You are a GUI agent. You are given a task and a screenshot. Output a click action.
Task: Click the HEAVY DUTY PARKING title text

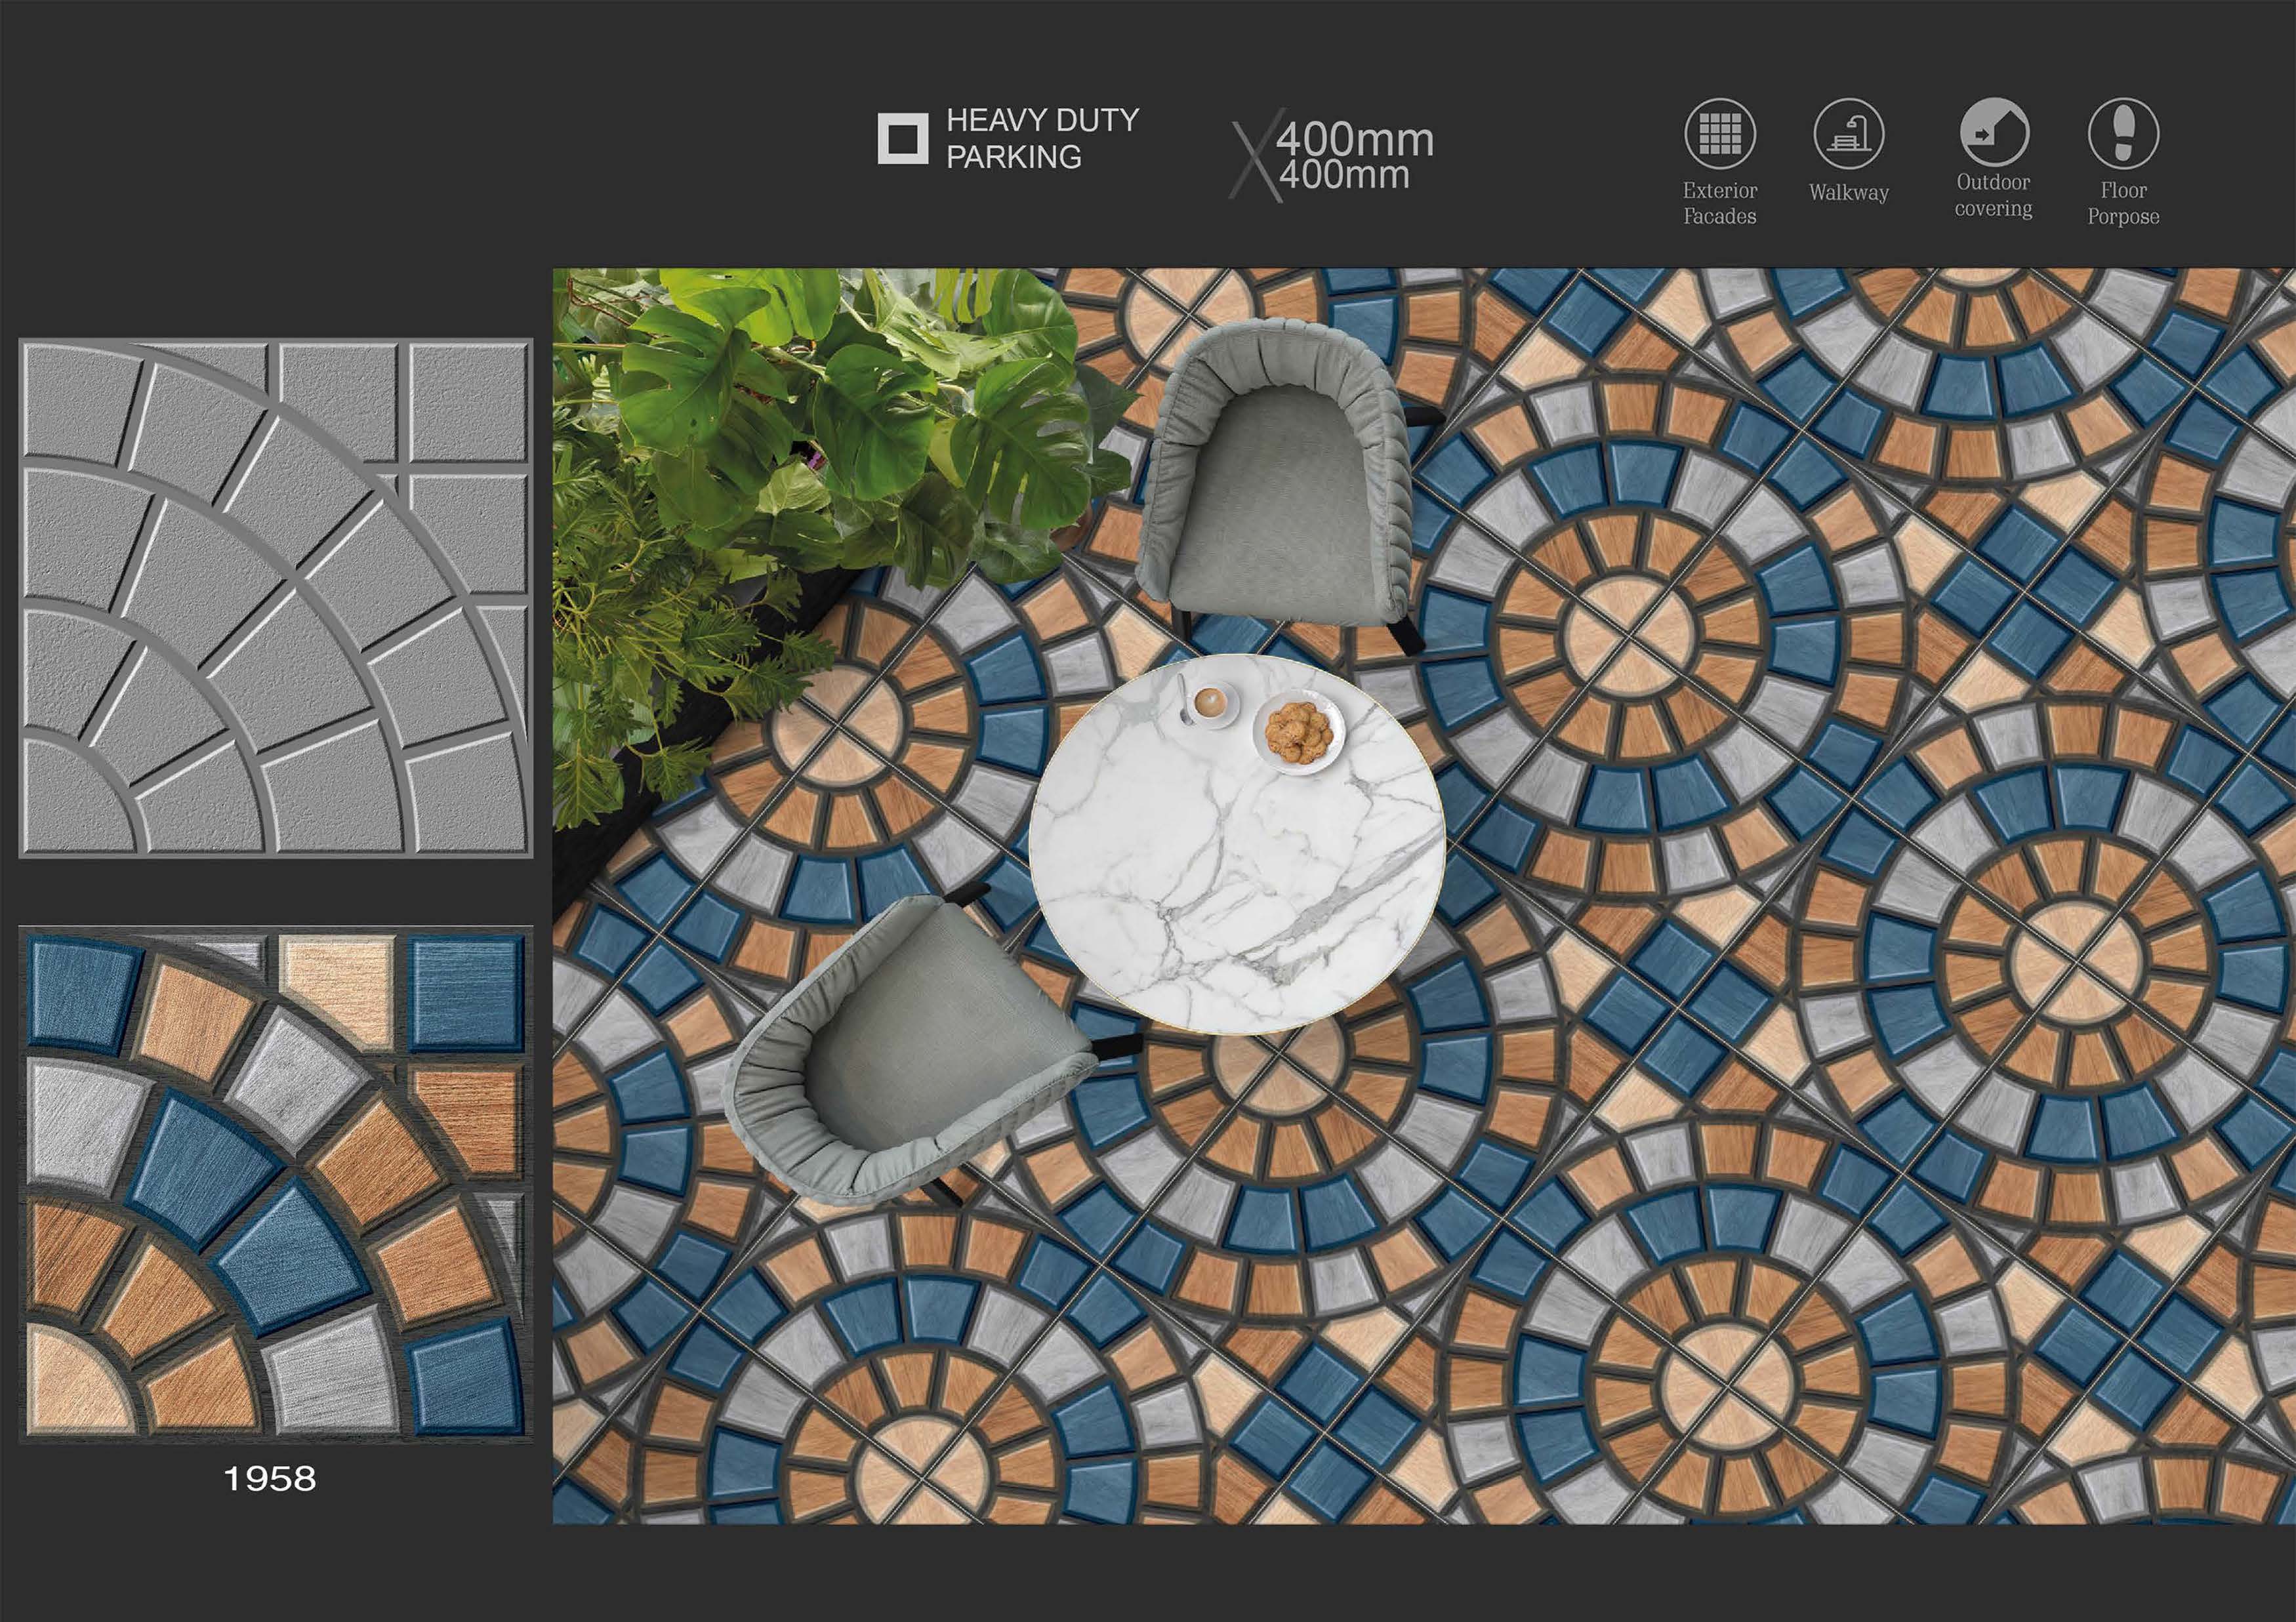point(1043,138)
